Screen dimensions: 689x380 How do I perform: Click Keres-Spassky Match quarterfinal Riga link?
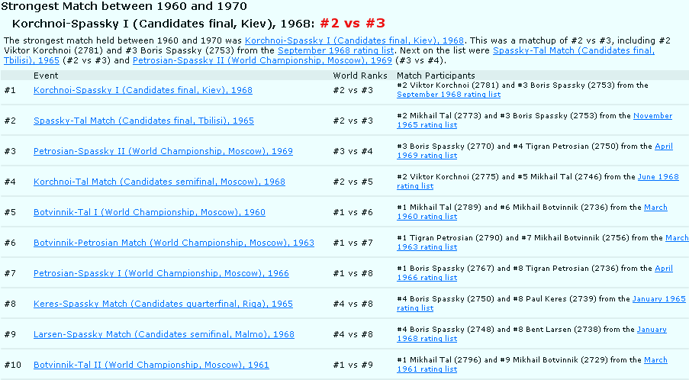coord(163,304)
